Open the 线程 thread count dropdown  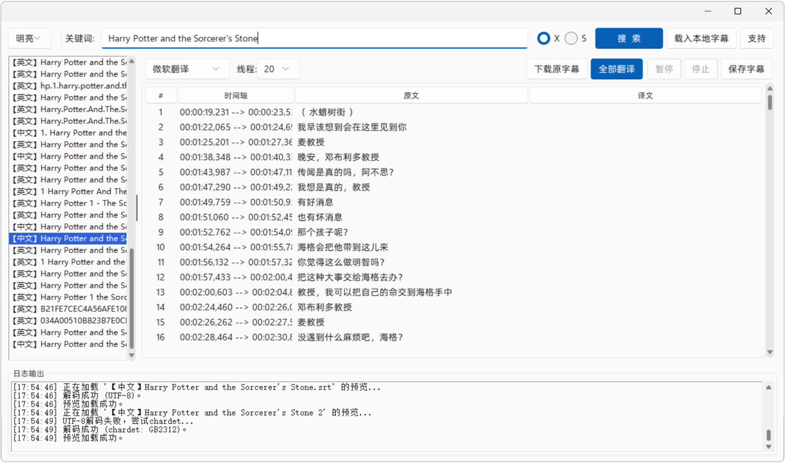pyautogui.click(x=277, y=69)
